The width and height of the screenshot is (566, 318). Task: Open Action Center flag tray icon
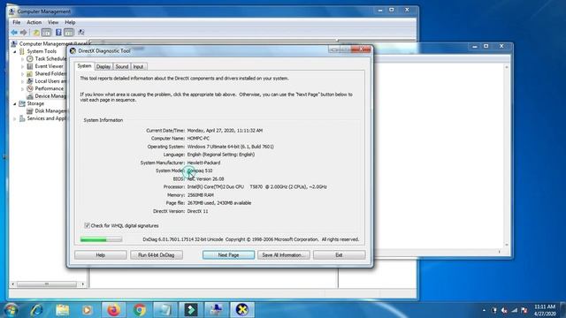pos(524,310)
